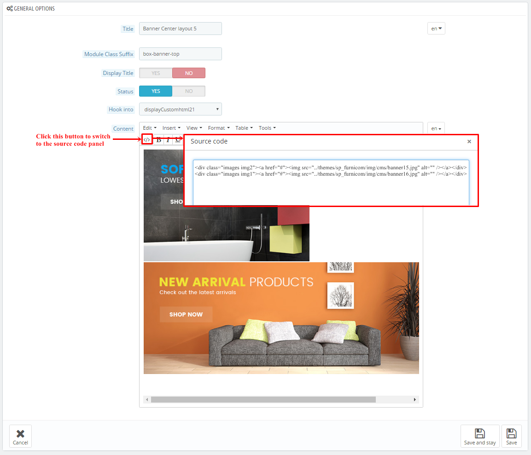This screenshot has width=531, height=455.
Task: Click the horizontal scrollbar left arrow
Action: pyautogui.click(x=147, y=399)
